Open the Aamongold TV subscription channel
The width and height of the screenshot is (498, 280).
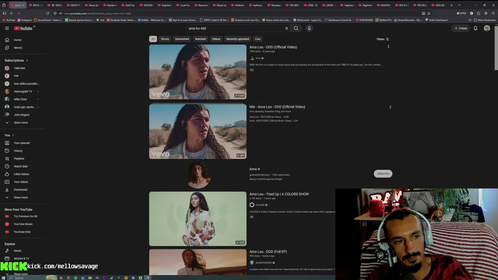[23, 91]
